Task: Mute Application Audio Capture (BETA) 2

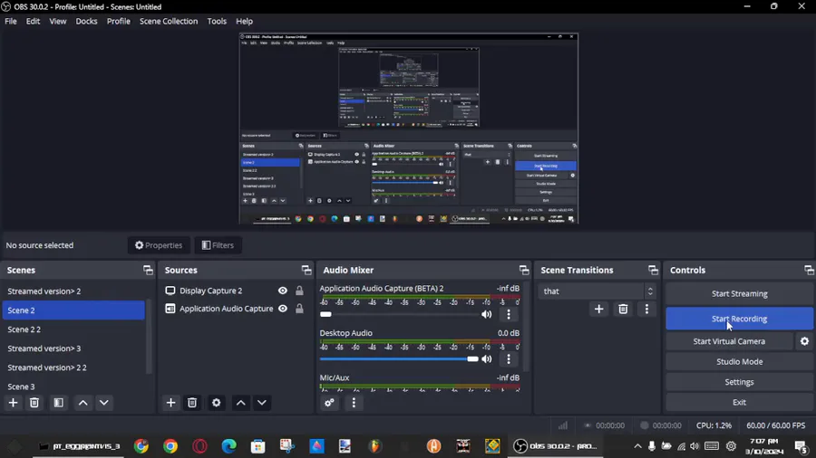Action: coord(487,314)
